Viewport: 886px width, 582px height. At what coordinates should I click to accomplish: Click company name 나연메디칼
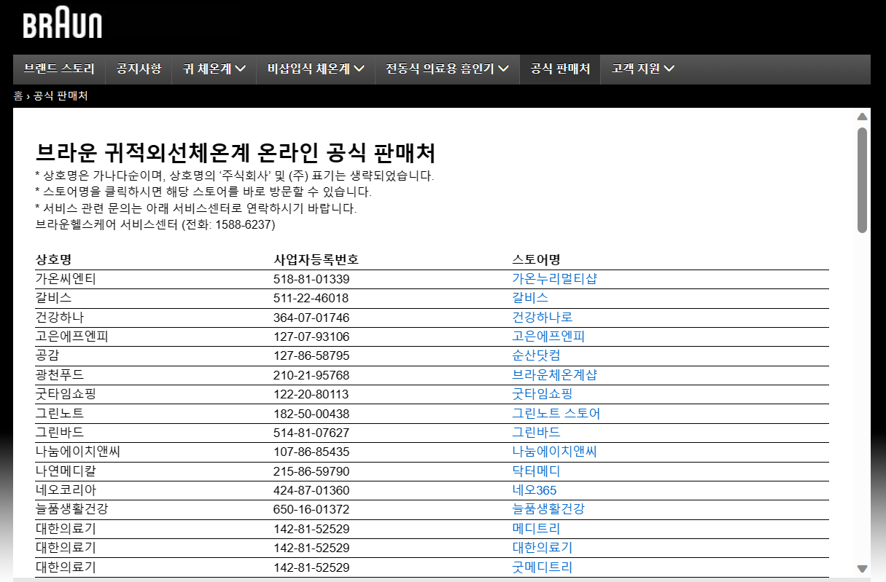(66, 471)
